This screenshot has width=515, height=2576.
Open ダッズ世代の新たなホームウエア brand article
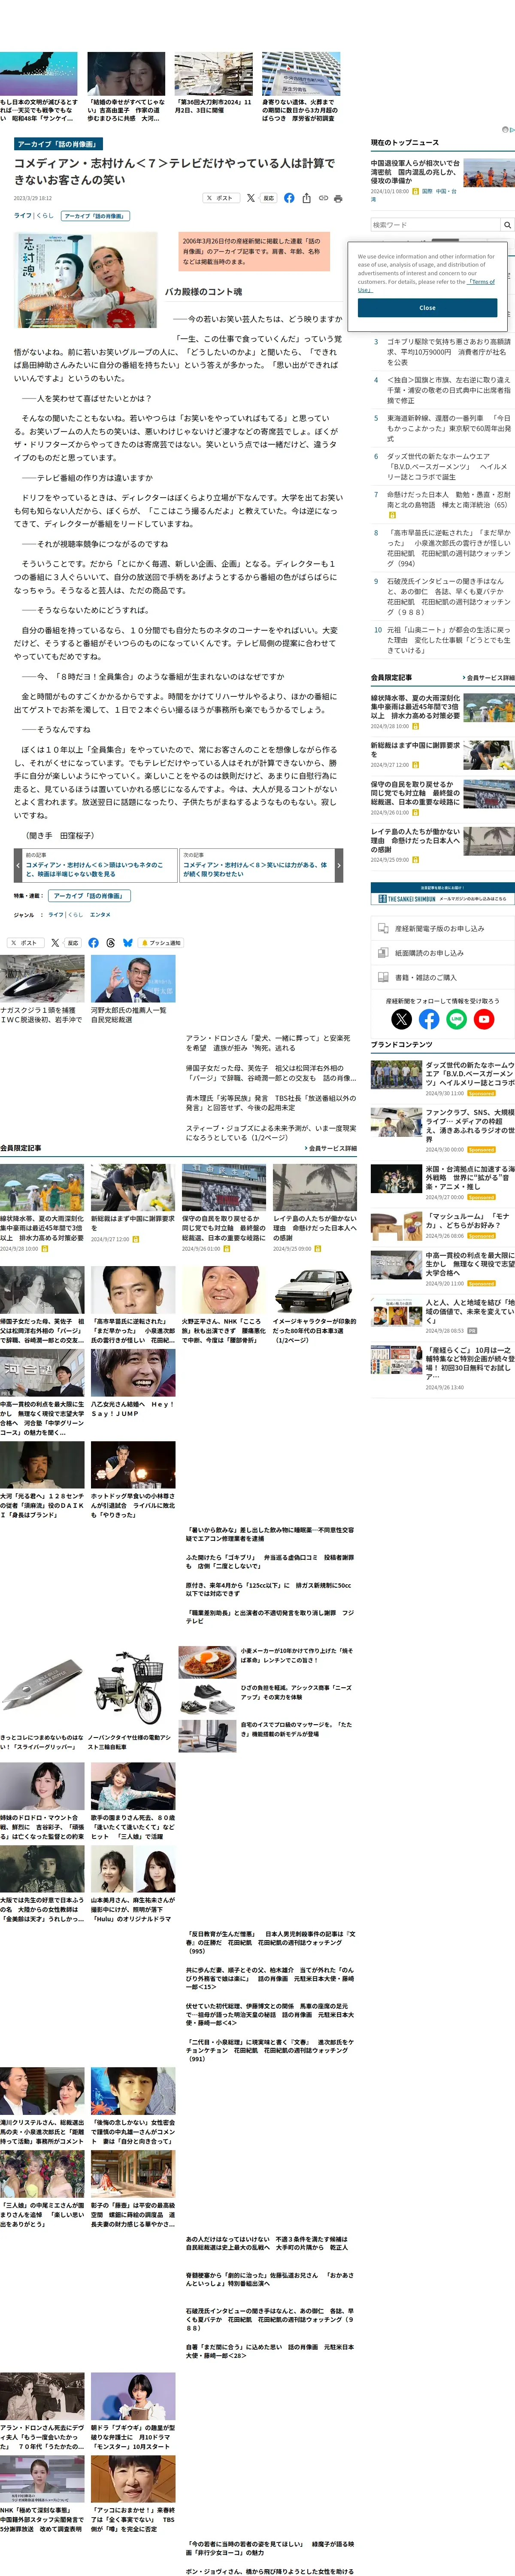[470, 1074]
